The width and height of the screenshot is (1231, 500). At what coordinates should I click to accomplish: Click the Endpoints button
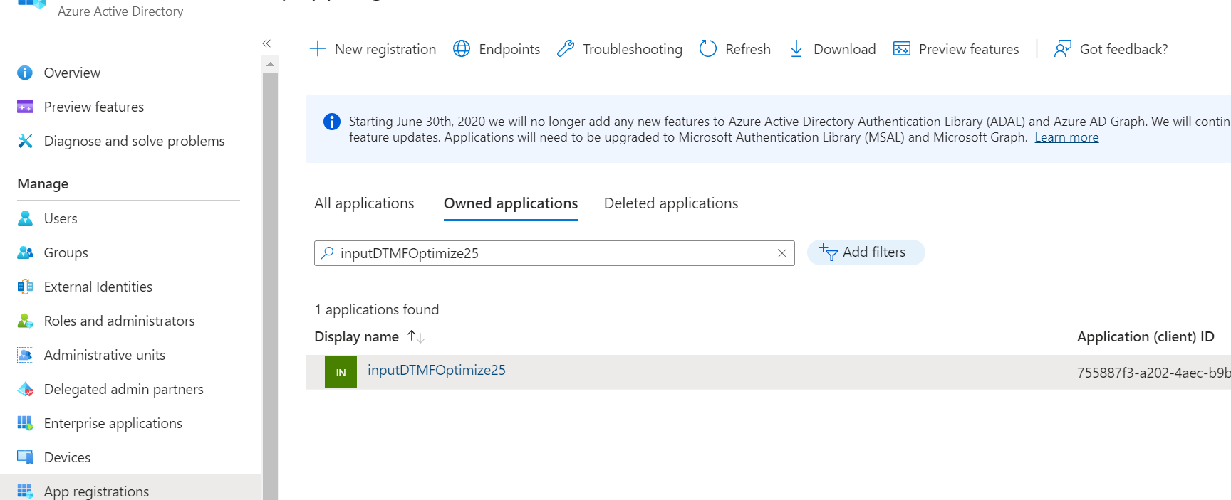(x=497, y=49)
